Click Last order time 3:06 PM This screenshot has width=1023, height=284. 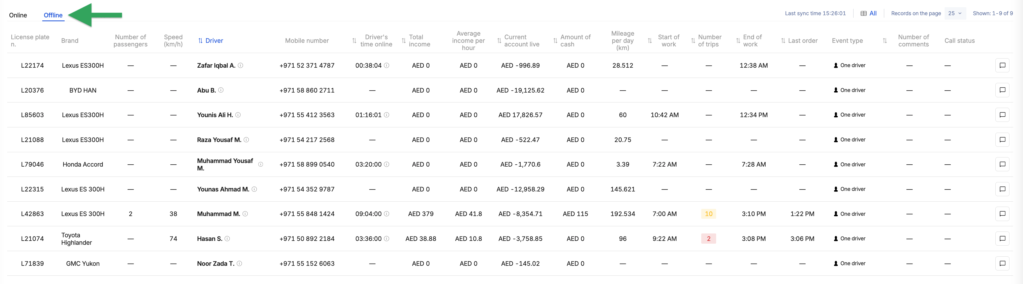coord(802,239)
